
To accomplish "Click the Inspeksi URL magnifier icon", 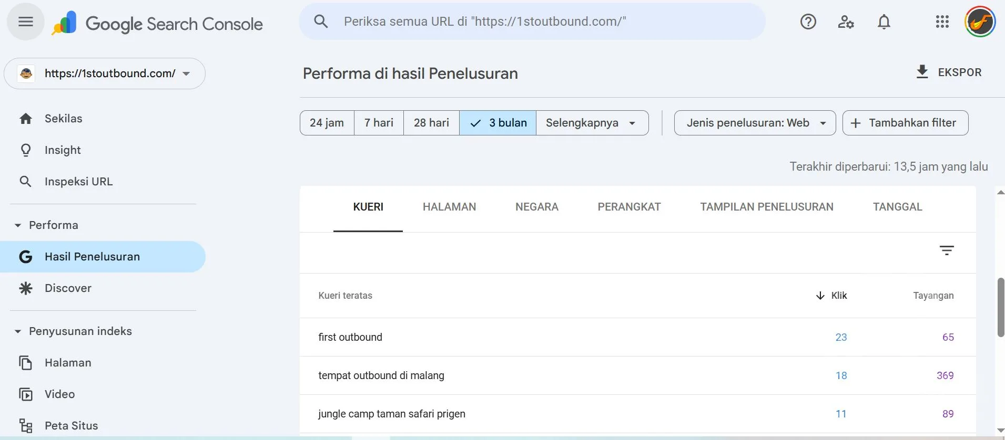I will pos(25,182).
